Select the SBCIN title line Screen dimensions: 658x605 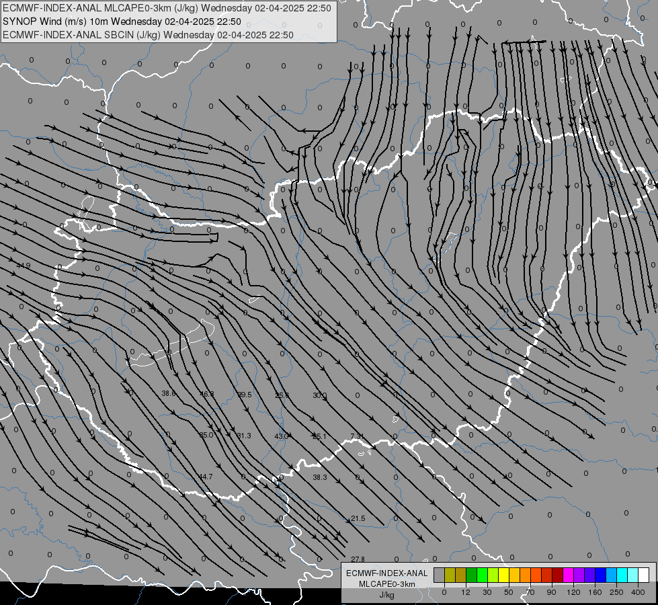148,35
